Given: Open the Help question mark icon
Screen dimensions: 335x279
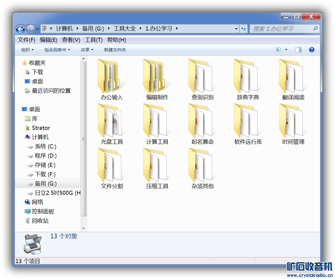Looking at the screenshot, I should pos(311,50).
